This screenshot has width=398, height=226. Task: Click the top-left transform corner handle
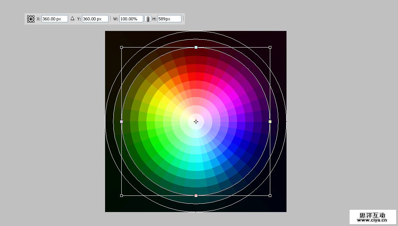pos(121,48)
